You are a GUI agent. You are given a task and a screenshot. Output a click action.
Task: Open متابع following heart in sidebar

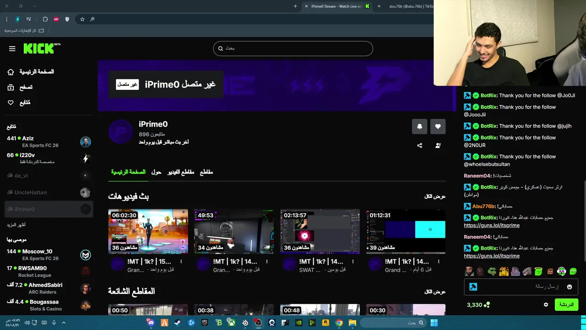tap(19, 103)
